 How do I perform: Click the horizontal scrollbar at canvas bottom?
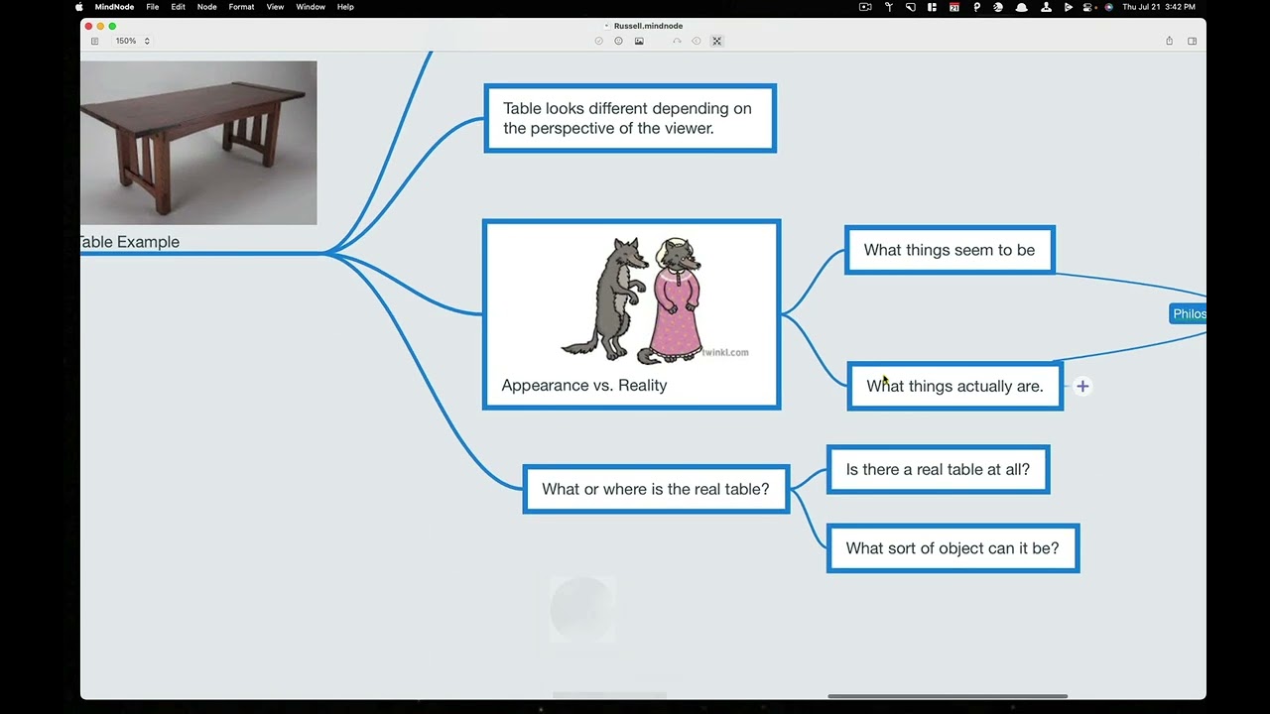pyautogui.click(x=948, y=696)
